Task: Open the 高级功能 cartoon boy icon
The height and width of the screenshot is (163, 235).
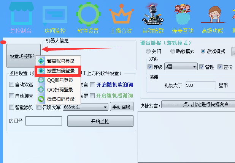Action: pos(213,14)
